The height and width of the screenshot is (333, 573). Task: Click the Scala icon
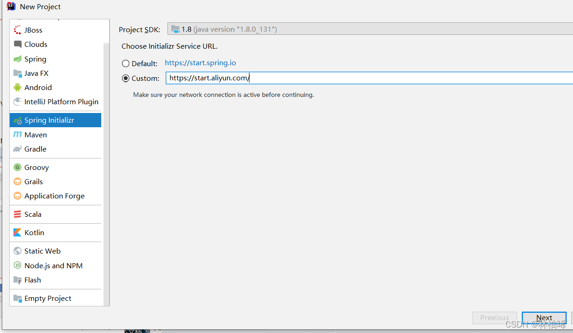(17, 214)
